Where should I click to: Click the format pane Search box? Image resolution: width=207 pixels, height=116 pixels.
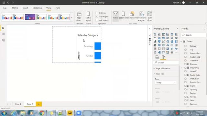tap(166, 63)
